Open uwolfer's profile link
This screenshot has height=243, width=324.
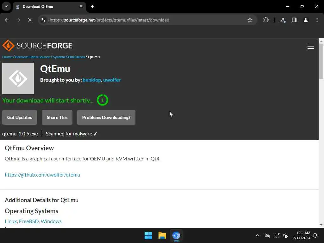point(112,80)
